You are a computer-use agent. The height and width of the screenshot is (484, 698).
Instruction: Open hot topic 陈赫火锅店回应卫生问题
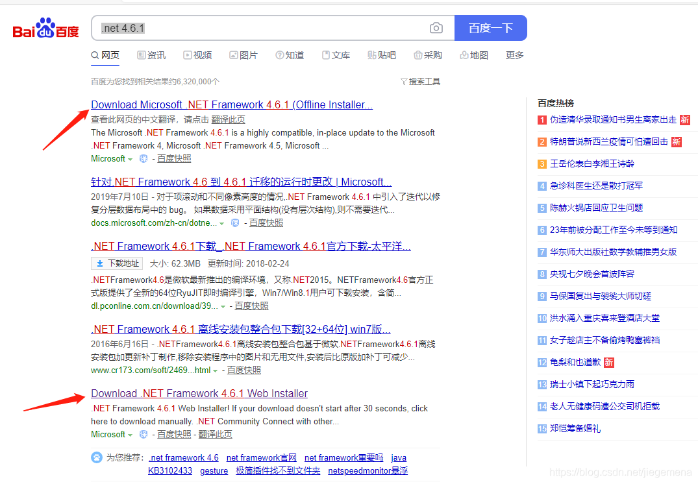point(596,208)
